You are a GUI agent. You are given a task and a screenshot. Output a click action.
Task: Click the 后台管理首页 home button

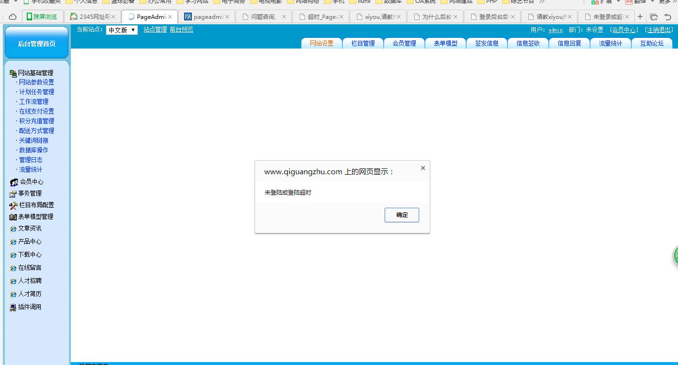pos(36,44)
